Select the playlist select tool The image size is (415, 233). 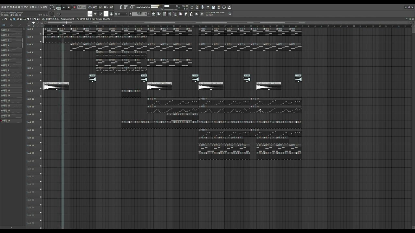click(31, 19)
